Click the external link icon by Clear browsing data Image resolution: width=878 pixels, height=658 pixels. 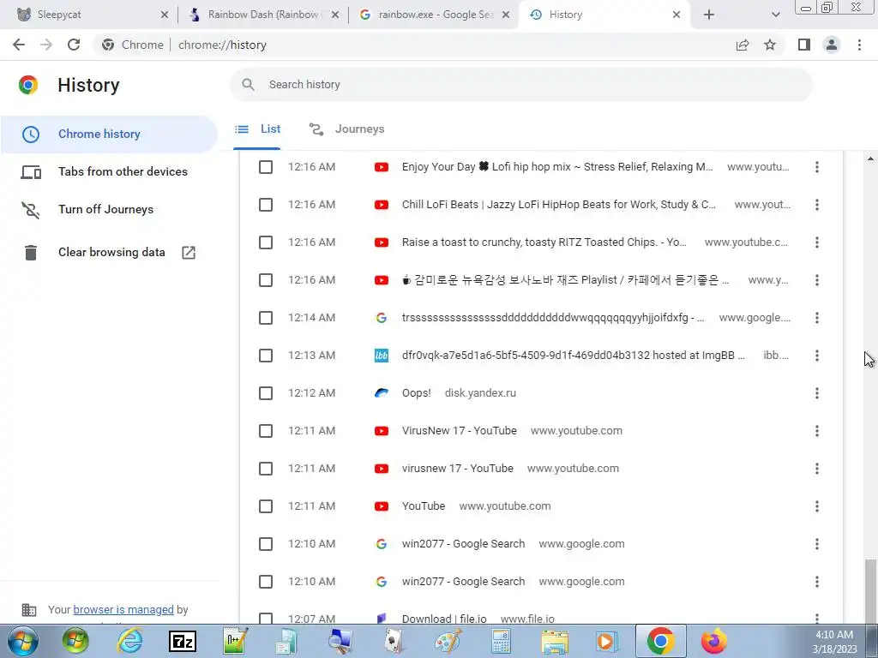coord(189,253)
